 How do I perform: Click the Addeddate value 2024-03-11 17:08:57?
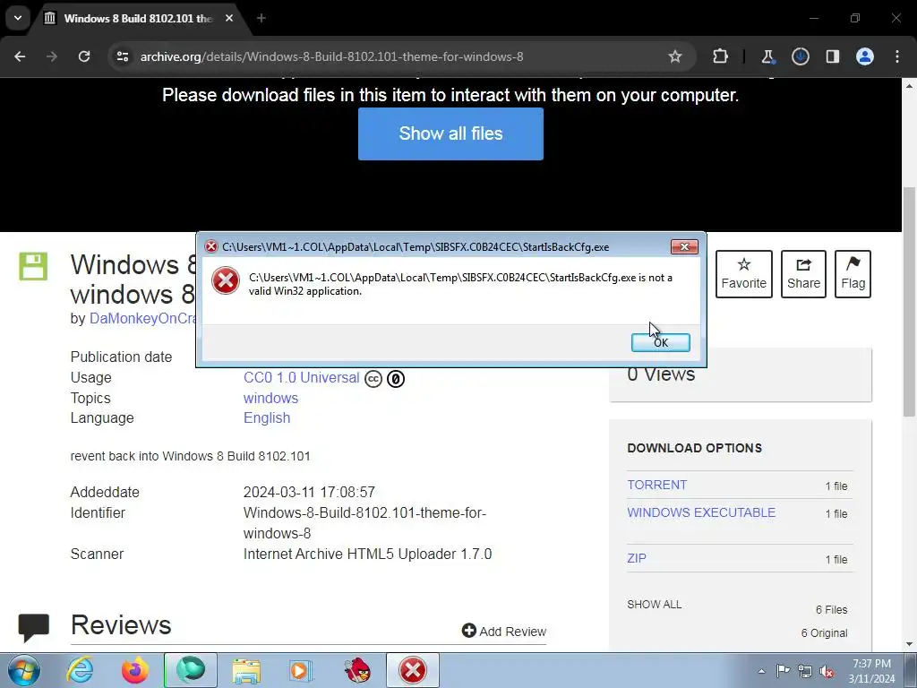click(x=309, y=492)
